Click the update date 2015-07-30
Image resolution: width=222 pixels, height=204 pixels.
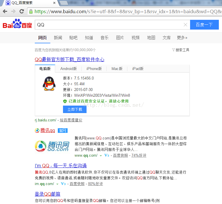point(83,90)
